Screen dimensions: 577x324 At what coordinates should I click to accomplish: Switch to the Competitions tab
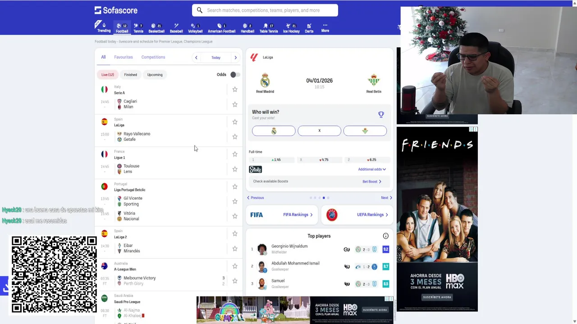tap(153, 57)
